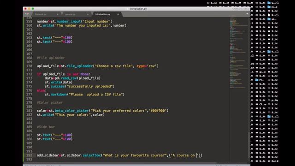
Task: Click the green zoom window button
Action: pyautogui.click(x=33, y=9)
